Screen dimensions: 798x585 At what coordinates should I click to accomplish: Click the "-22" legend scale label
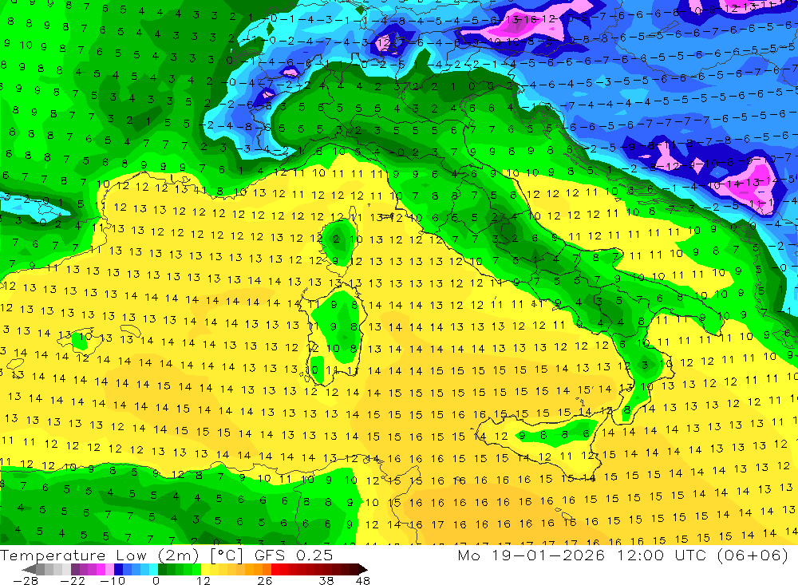73,580
